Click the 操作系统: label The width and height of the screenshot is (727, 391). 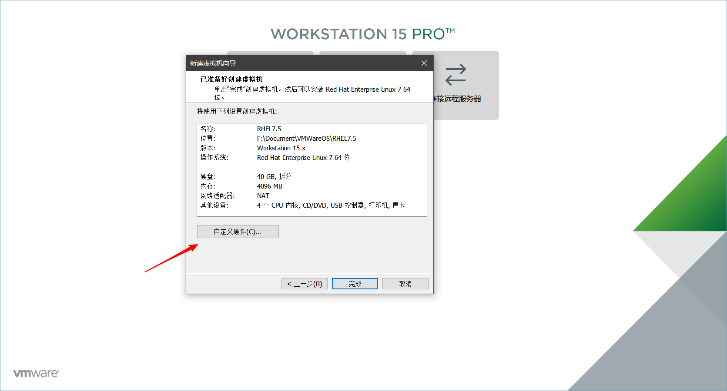point(214,158)
